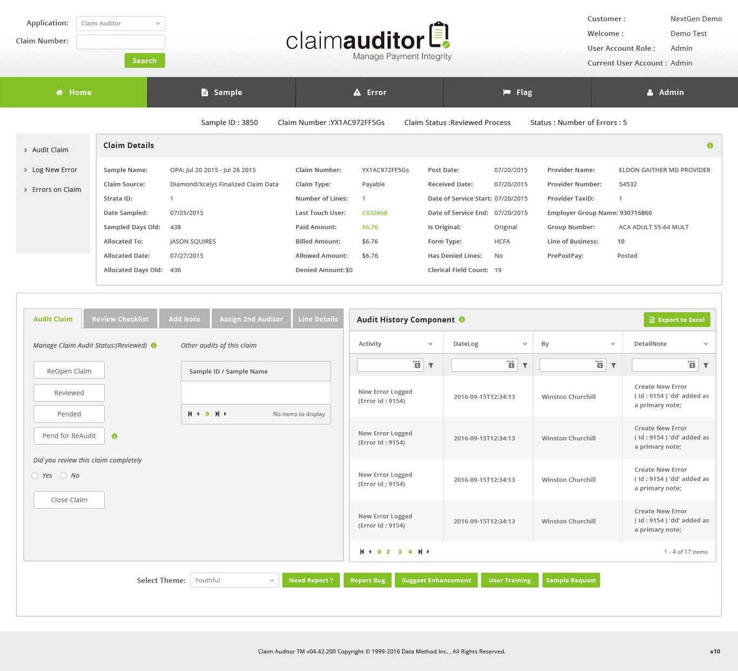738x671 pixels.
Task: Open Error in main navigation
Action: click(370, 92)
